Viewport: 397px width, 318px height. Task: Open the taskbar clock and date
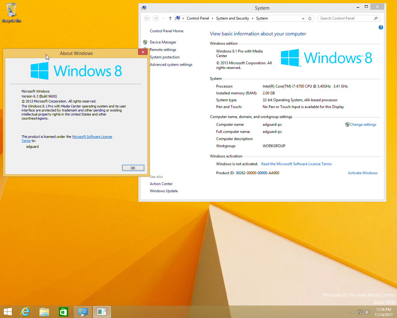[384, 312]
